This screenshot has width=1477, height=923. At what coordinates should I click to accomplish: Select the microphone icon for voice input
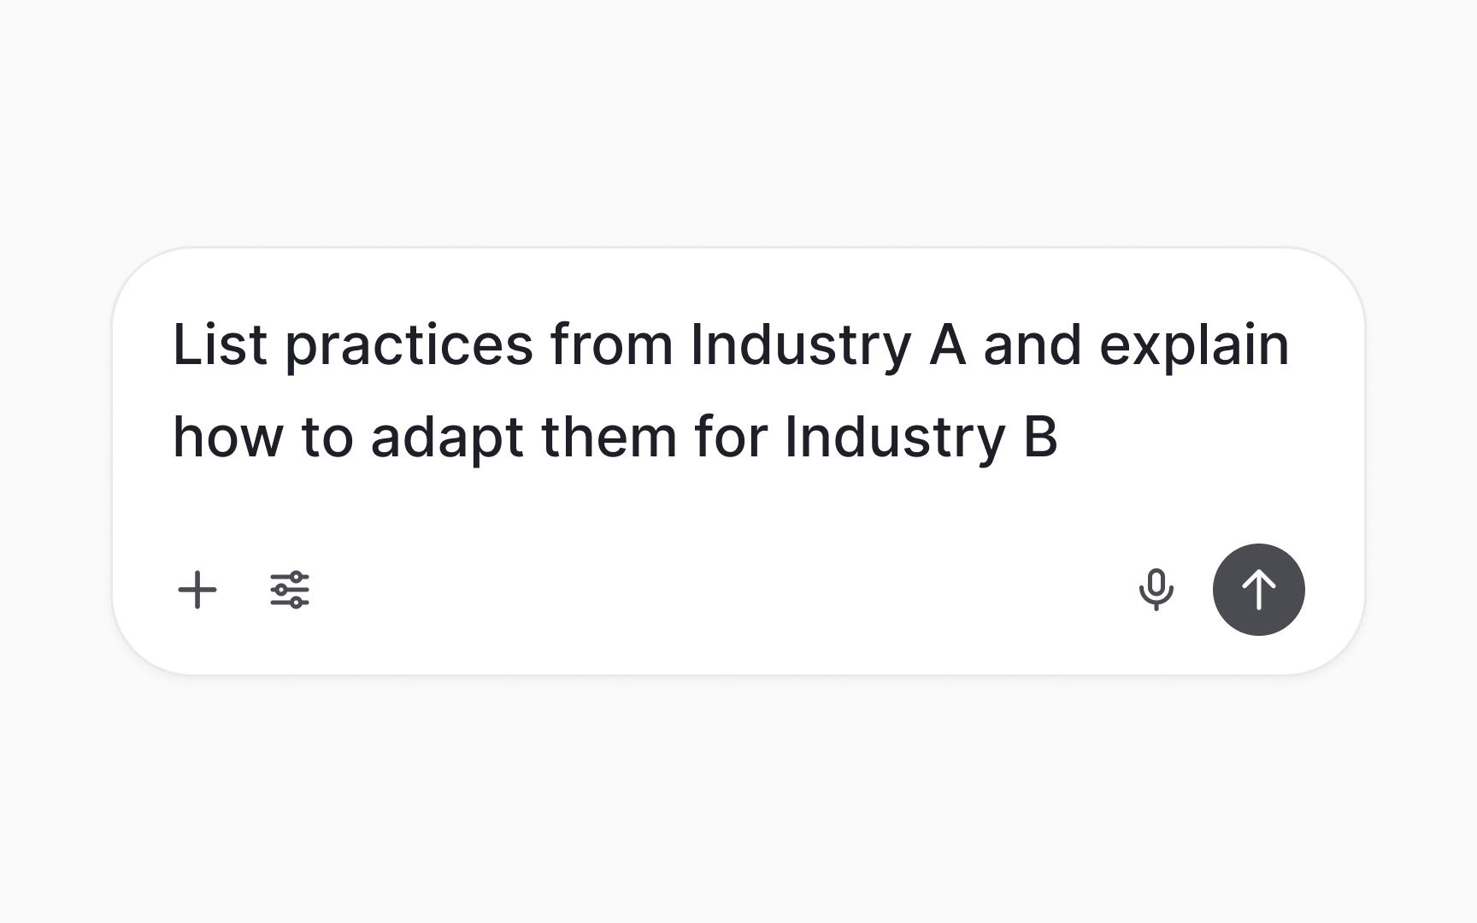click(1158, 589)
